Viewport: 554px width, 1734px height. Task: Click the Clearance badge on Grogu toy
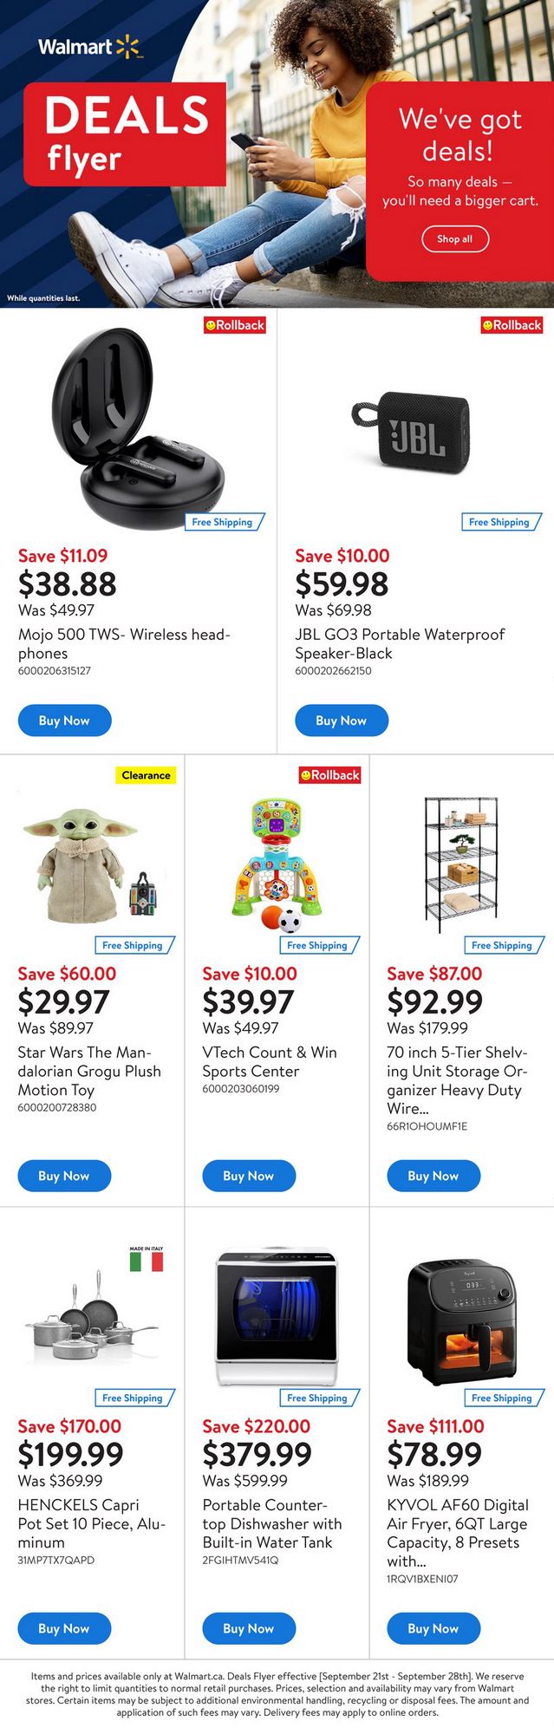pos(146,775)
